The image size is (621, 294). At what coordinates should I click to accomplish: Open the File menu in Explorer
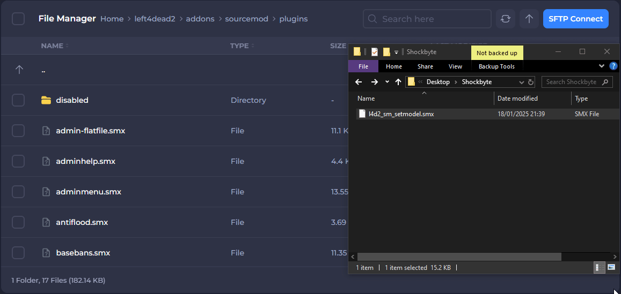pyautogui.click(x=363, y=66)
